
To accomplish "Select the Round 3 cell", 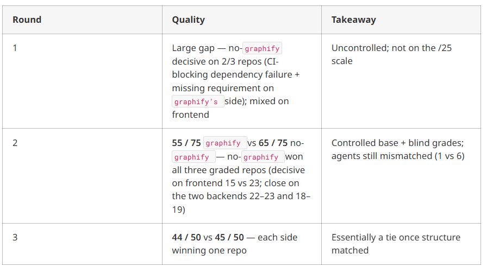I will tap(83, 244).
